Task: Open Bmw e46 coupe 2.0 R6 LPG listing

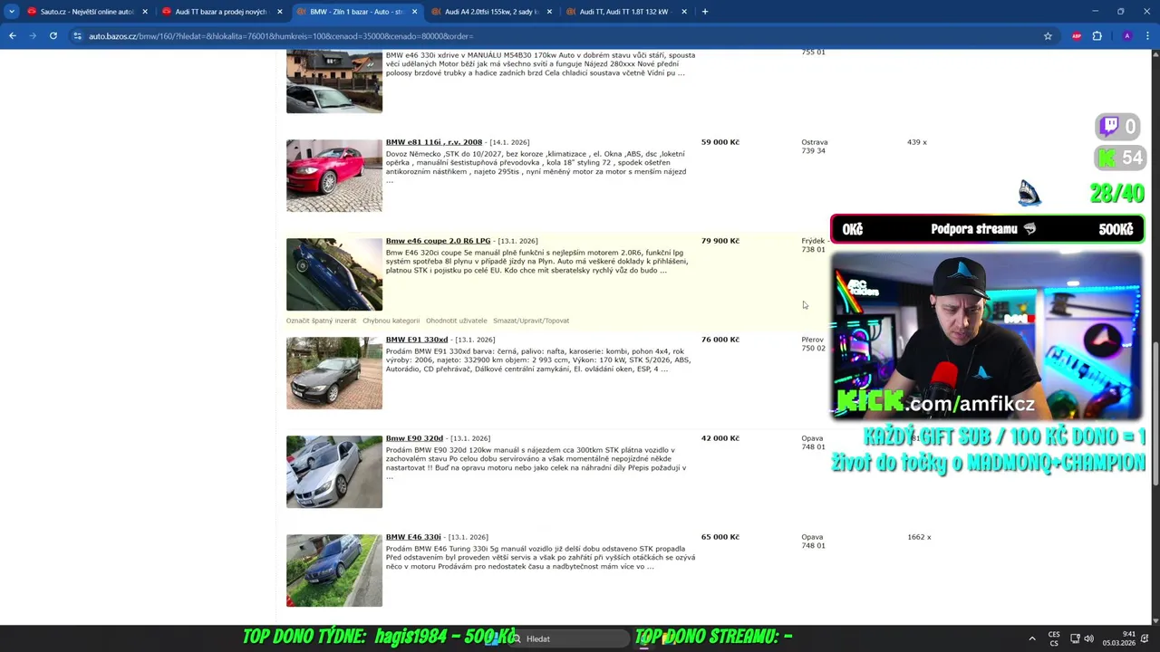Action: [x=438, y=241]
